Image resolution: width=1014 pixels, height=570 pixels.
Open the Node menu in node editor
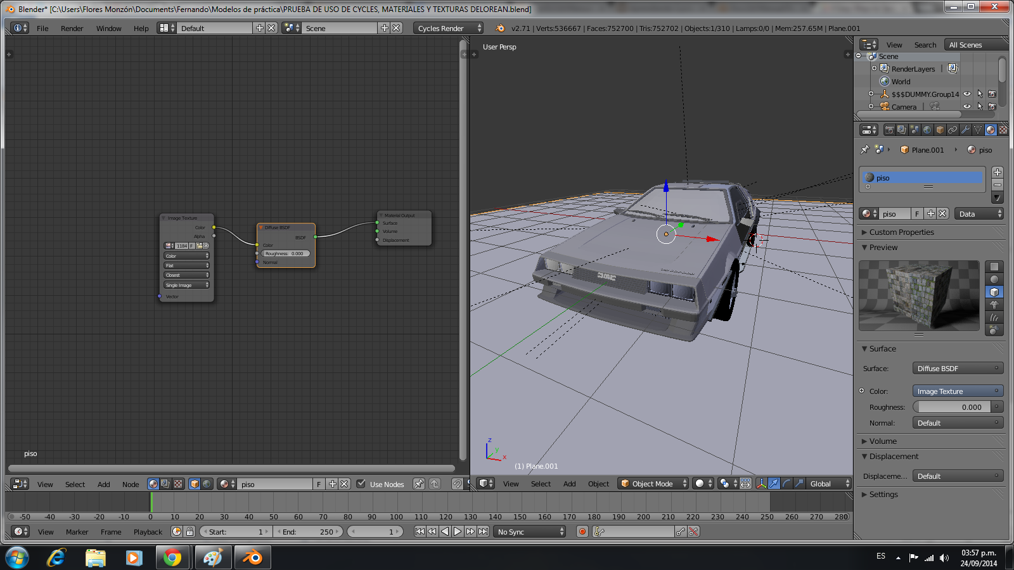(x=131, y=484)
